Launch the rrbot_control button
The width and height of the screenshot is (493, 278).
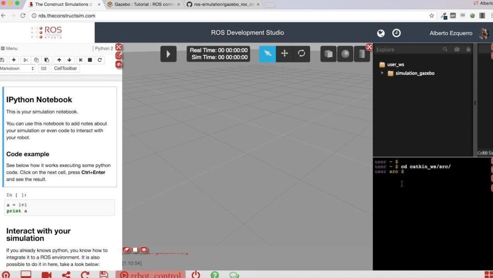(150, 275)
